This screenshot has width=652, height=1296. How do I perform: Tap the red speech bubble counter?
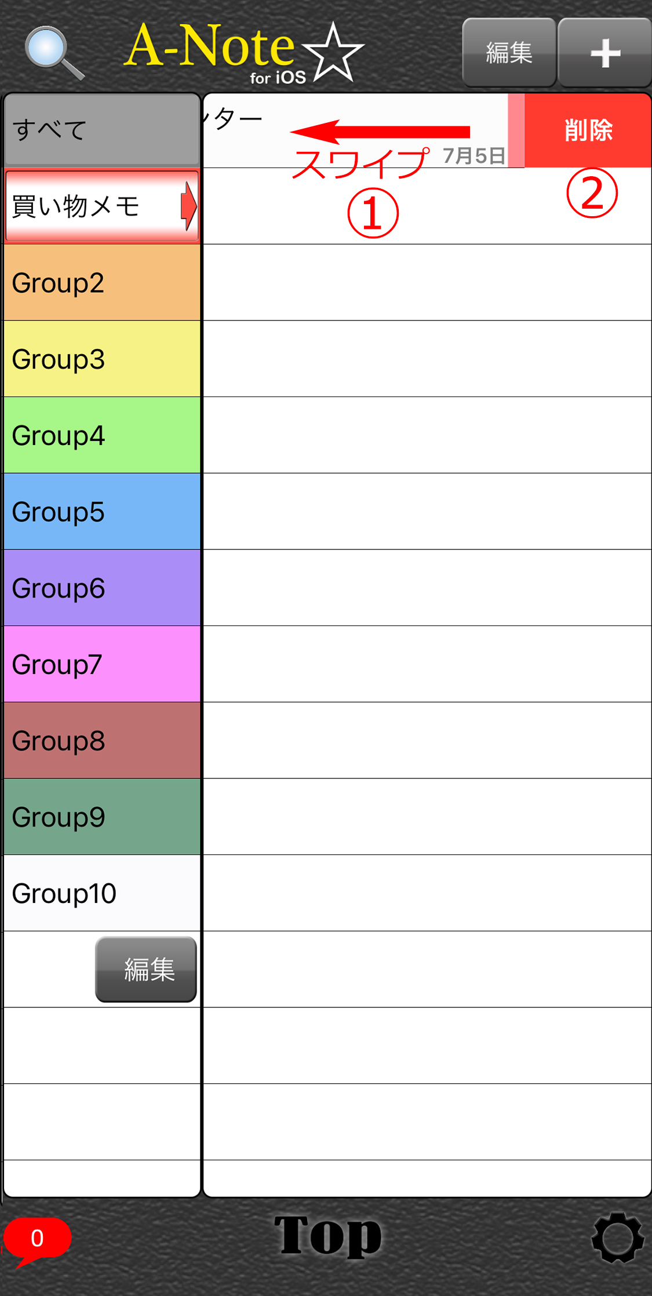pos(37,1240)
